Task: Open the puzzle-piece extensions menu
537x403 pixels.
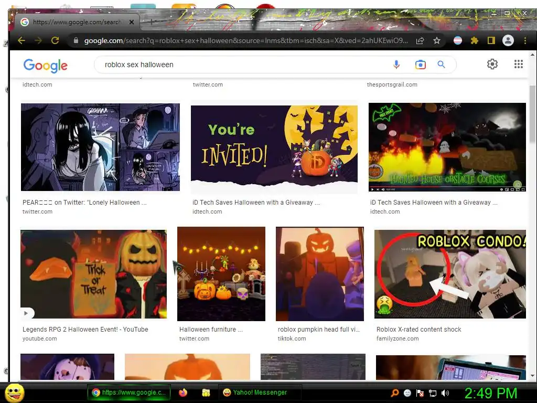Action: coord(474,41)
